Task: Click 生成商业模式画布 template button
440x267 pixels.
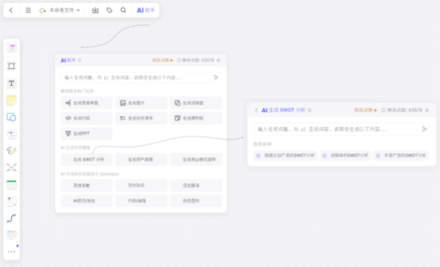Action: pyautogui.click(x=196, y=159)
